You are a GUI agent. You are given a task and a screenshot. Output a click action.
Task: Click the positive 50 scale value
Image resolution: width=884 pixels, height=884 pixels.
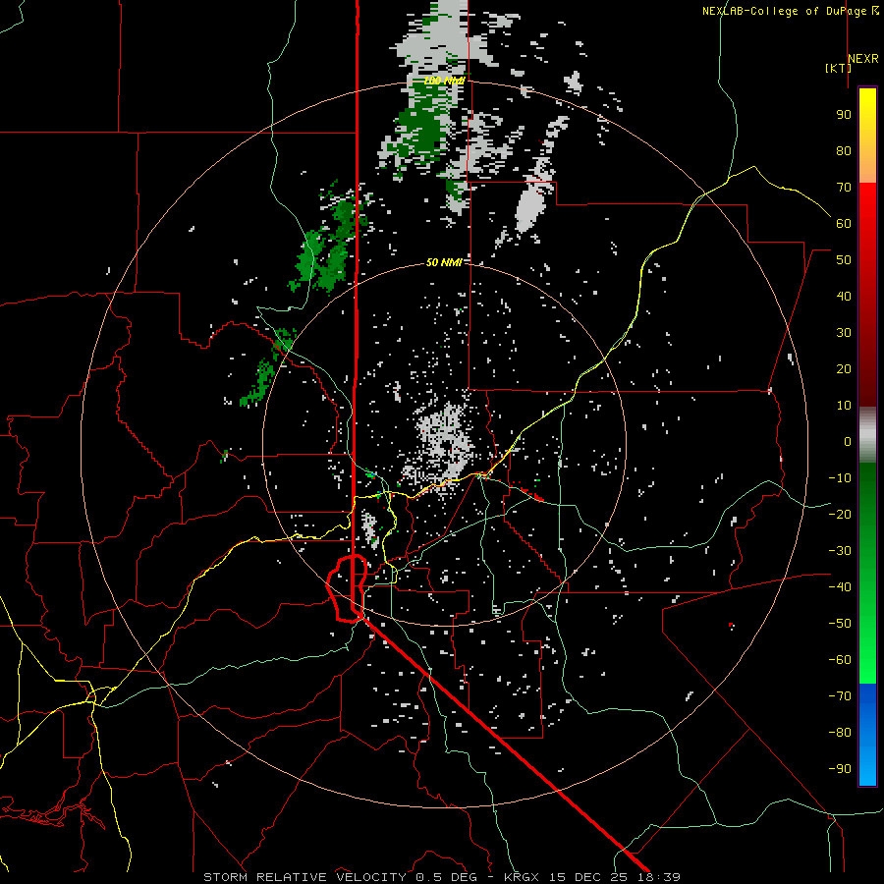point(844,260)
